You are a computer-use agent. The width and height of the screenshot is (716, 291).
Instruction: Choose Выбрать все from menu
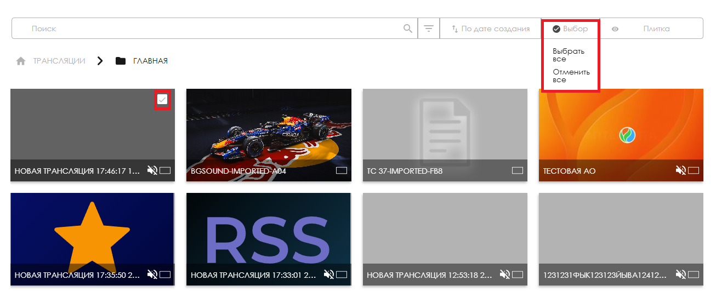click(x=569, y=55)
